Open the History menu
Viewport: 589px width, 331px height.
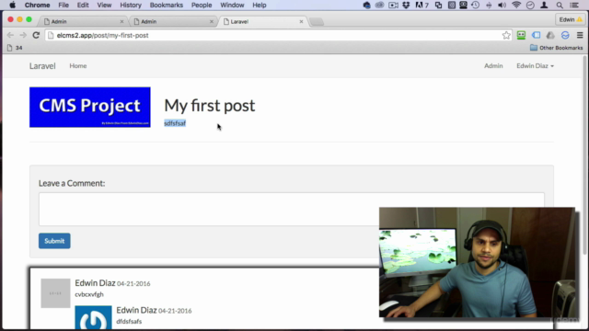point(131,5)
